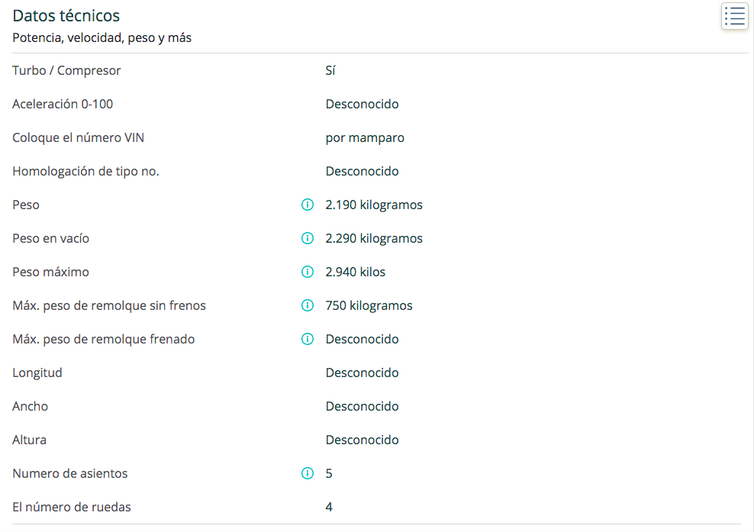Image resolution: width=754 pixels, height=532 pixels.
Task: Click the Coloque el número VIN label
Action: pos(79,138)
